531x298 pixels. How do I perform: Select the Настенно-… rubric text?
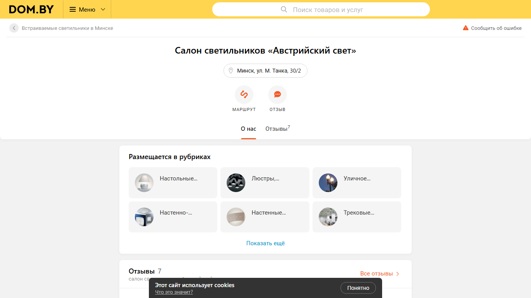[176, 213]
